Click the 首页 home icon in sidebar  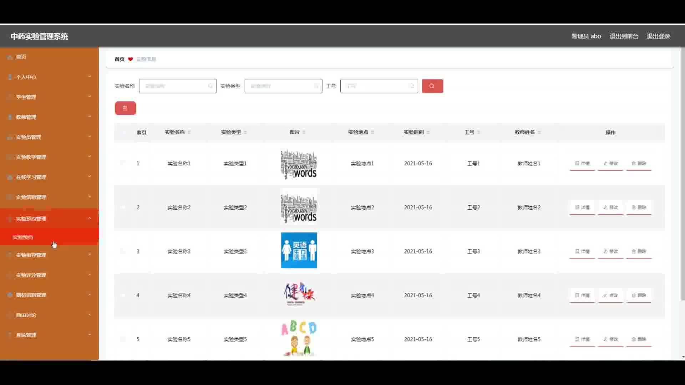10,57
